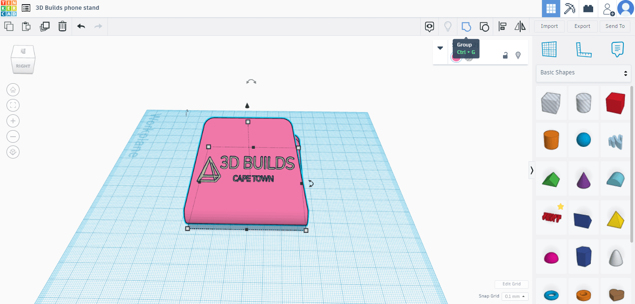
Task: Open the Ruler tool
Action: (x=583, y=49)
